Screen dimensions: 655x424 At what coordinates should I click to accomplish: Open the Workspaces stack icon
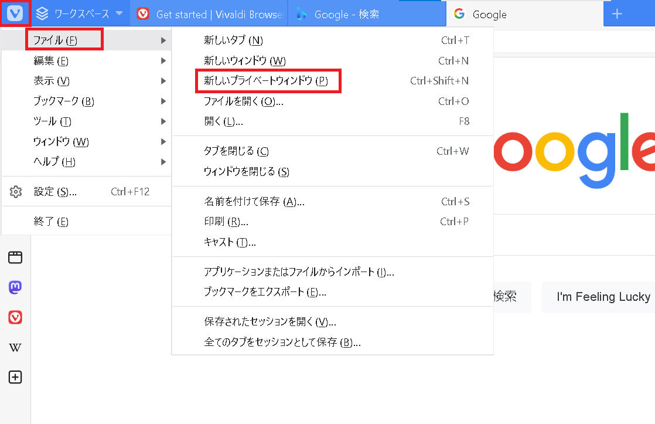coord(42,13)
